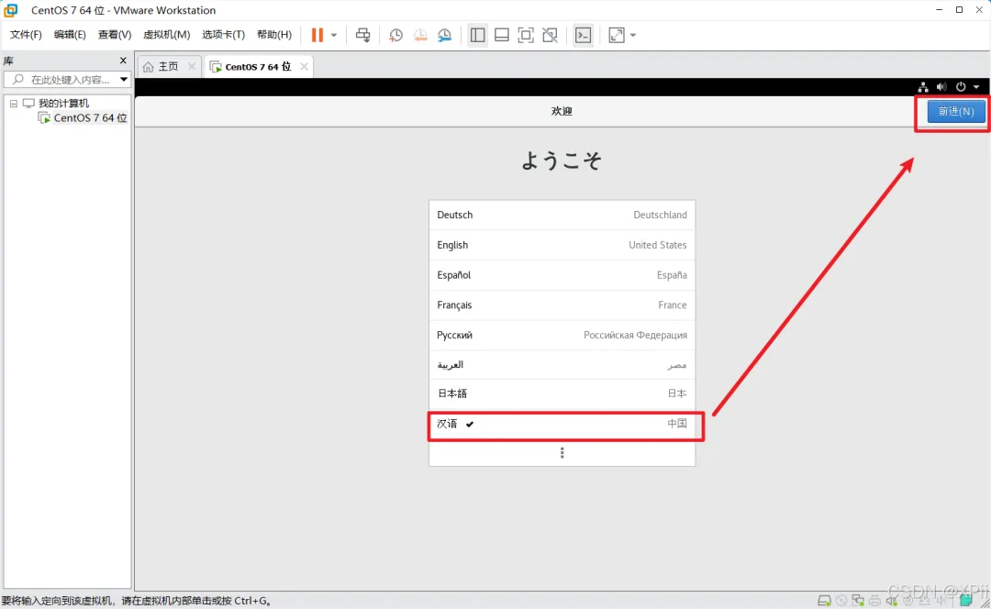Toggle the console view icon
991x609 pixels.
click(x=584, y=35)
